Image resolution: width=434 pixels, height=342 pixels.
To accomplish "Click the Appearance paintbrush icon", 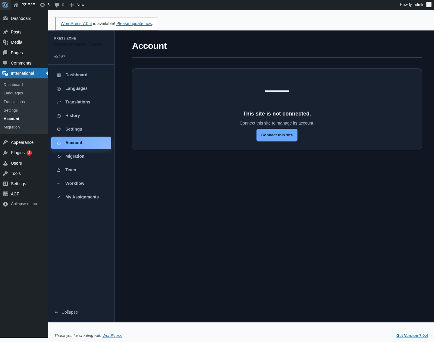I will click(5, 142).
